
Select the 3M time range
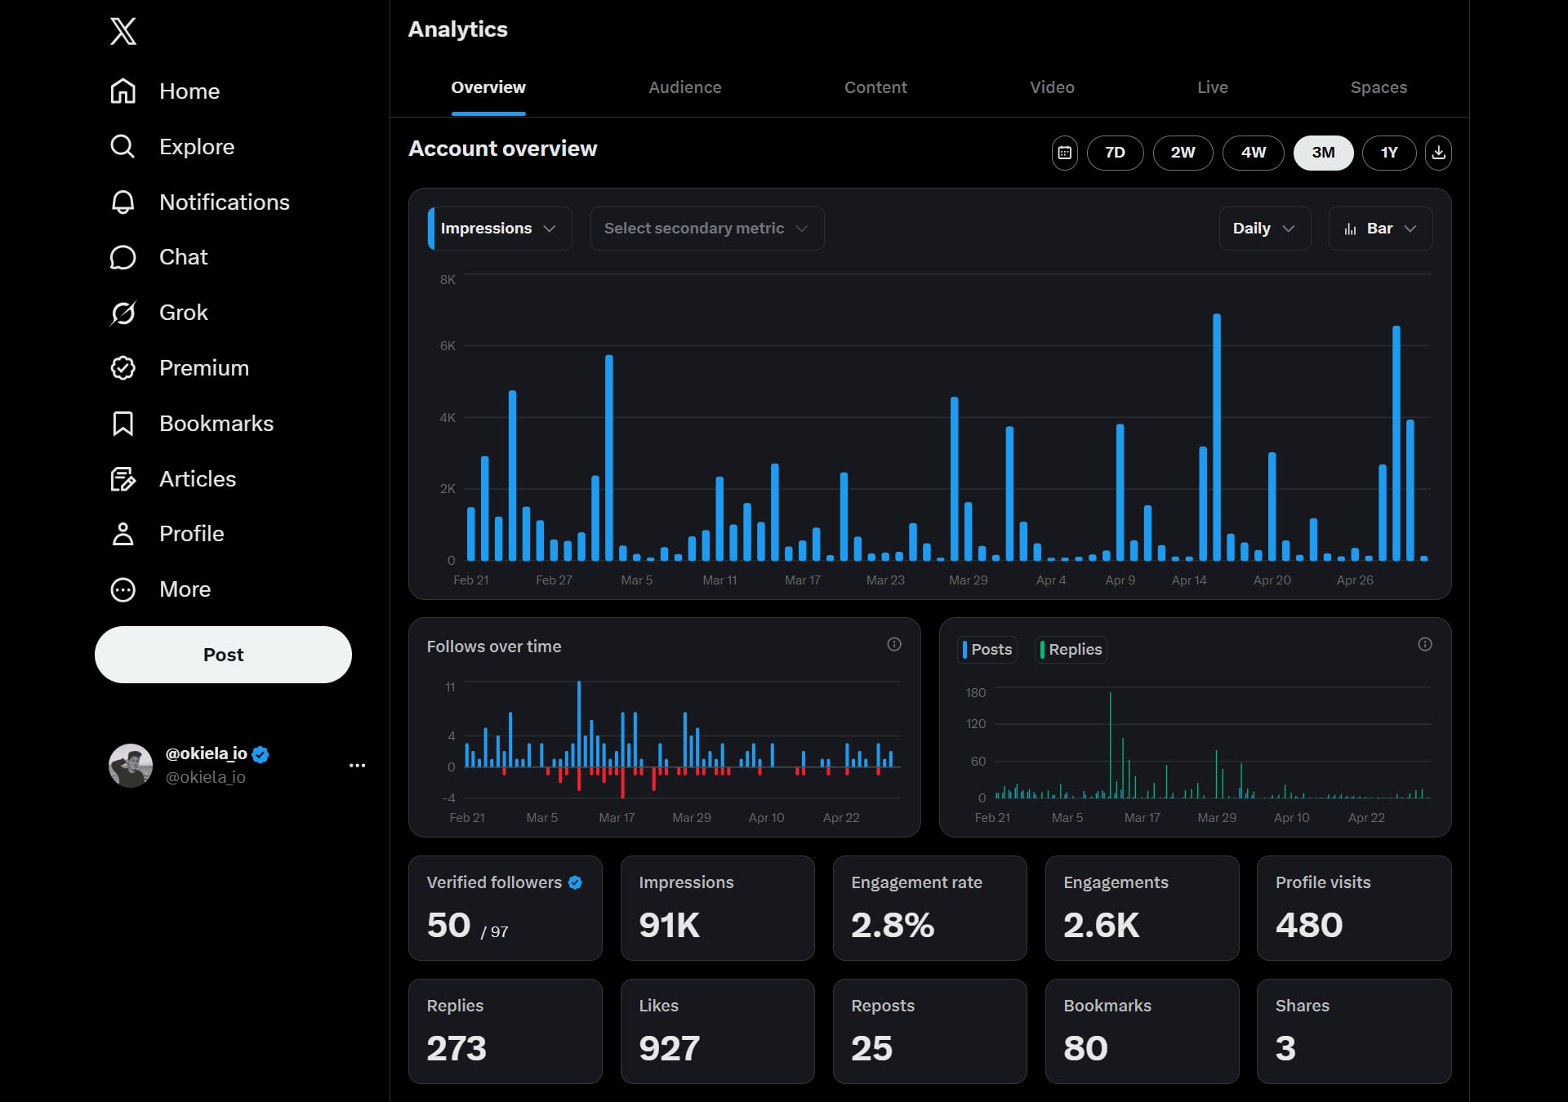pyautogui.click(x=1324, y=153)
